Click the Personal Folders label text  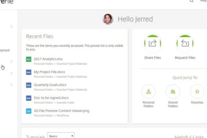point(149,104)
